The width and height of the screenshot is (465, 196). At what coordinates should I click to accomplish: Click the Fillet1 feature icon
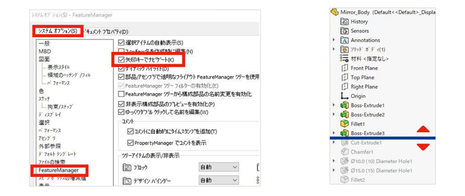pyautogui.click(x=344, y=124)
